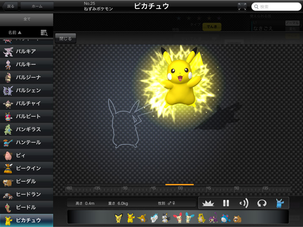The image size is (303, 227).
Task: Click the でんき type badge
Action: point(212,27)
